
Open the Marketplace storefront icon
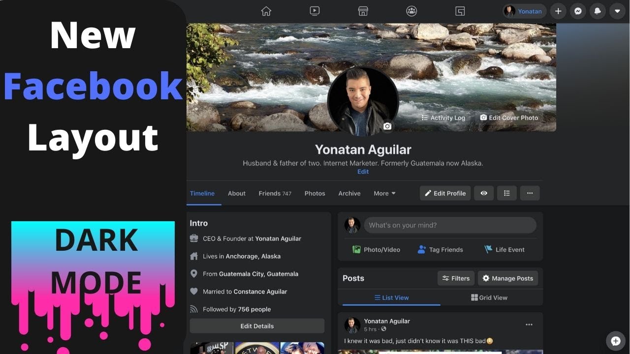tap(363, 11)
